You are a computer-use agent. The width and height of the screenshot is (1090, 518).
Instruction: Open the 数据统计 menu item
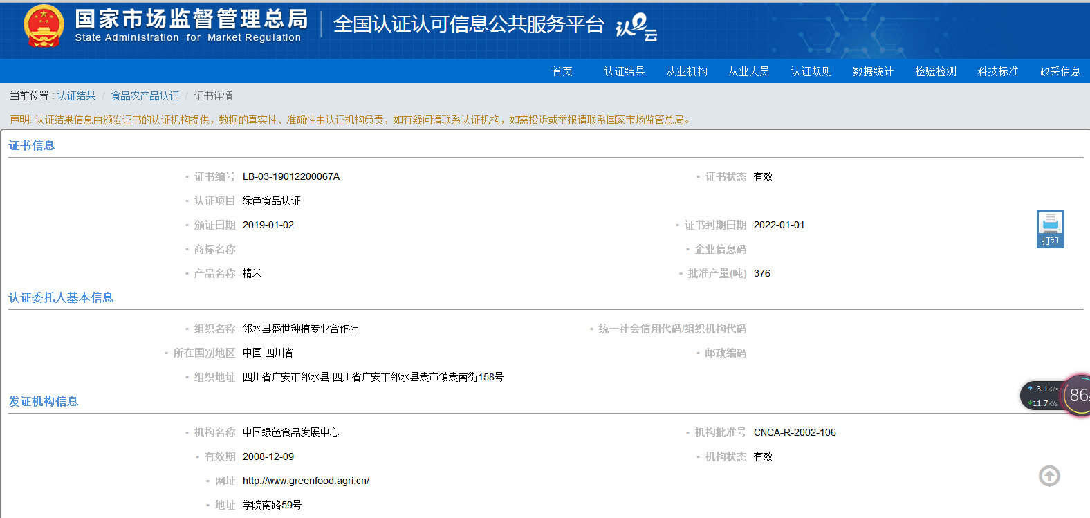[874, 71]
